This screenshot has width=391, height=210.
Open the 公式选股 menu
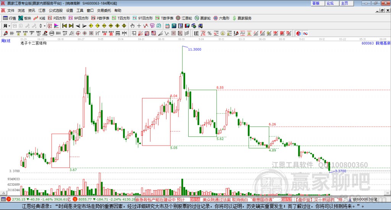(56, 10)
